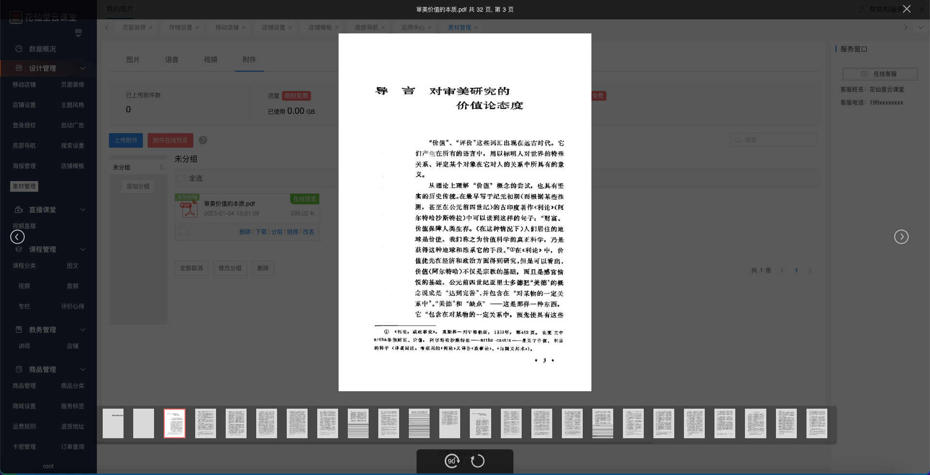Open the second page thumbnail
930x475 pixels.
coord(143,423)
